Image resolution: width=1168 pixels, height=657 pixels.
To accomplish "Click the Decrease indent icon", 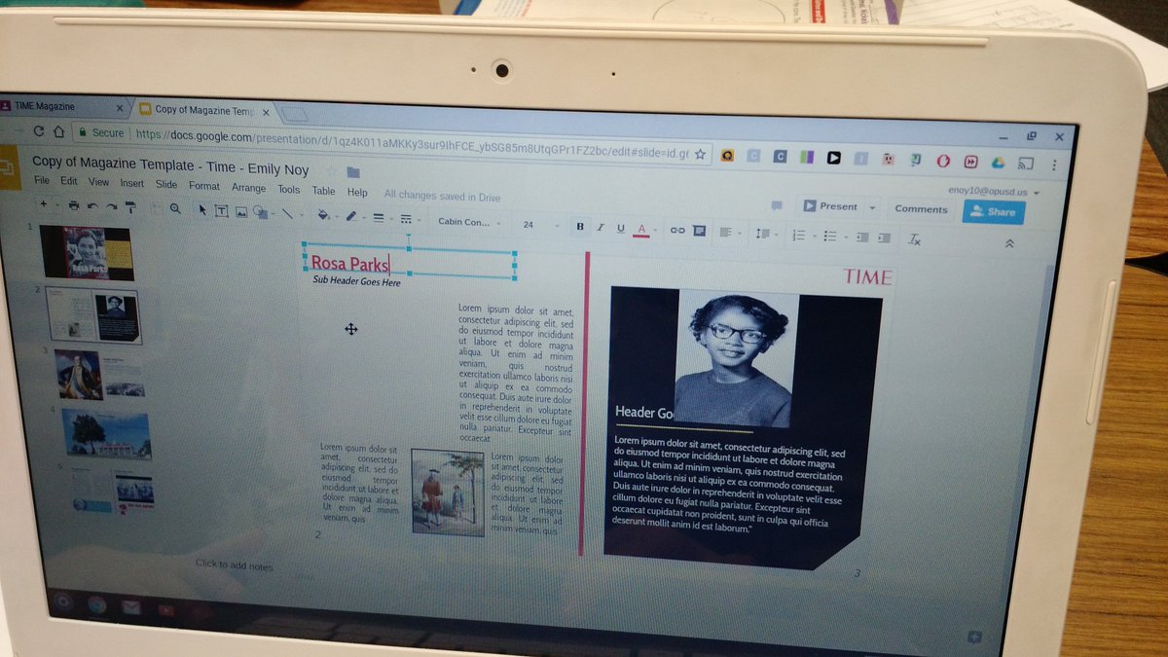I will click(863, 237).
